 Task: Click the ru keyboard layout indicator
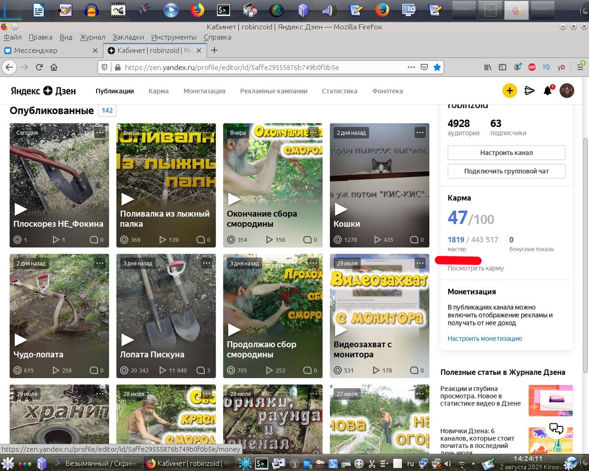tap(410, 463)
